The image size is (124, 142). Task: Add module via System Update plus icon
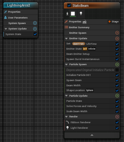(35, 29)
